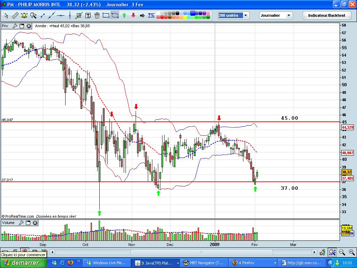The width and height of the screenshot is (357, 268).
Task: Select the green up arrow marker tool
Action: [124, 15]
